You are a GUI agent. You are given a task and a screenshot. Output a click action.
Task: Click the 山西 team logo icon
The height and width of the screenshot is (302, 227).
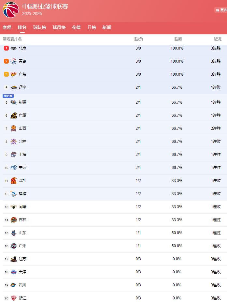[x=13, y=128]
